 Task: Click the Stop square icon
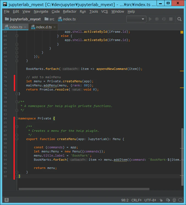click(171, 19)
